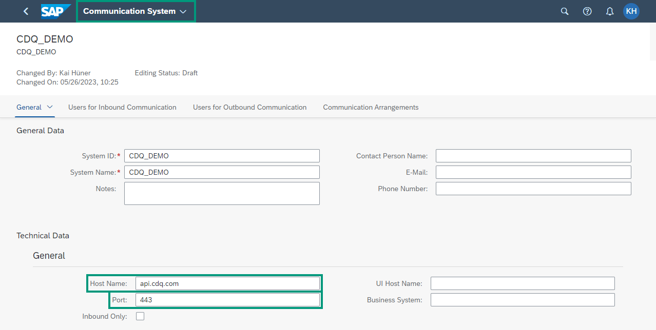The height and width of the screenshot is (330, 656).
Task: Toggle the Inbound Only checkbox
Action: tap(140, 316)
